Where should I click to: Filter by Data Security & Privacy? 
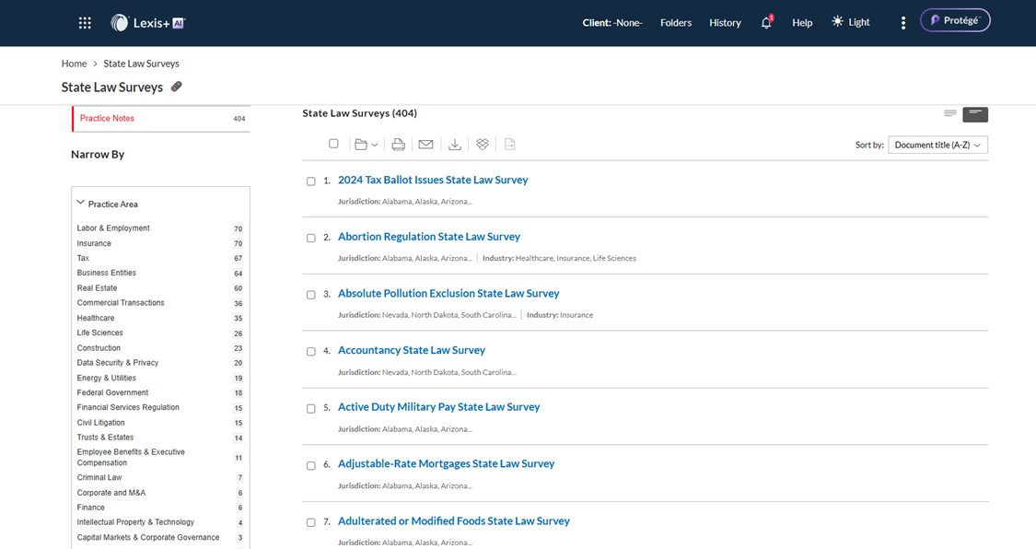point(118,363)
